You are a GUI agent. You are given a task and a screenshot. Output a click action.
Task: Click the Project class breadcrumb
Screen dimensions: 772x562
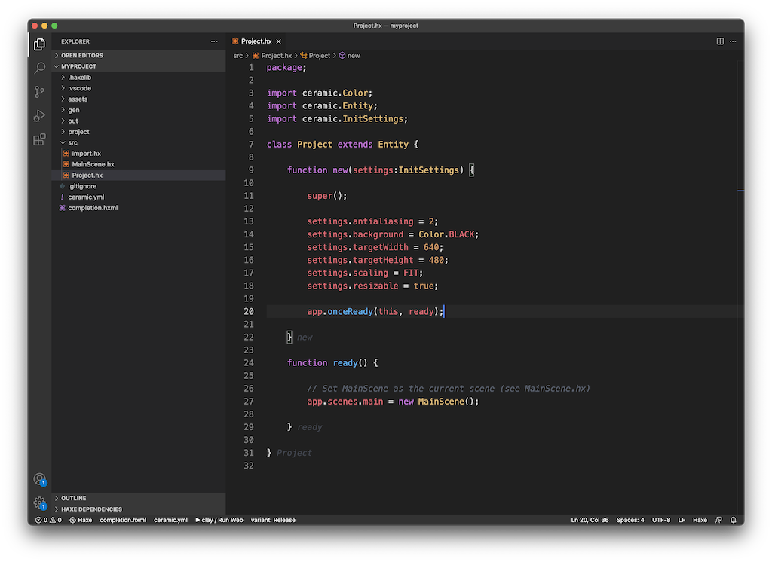(315, 56)
